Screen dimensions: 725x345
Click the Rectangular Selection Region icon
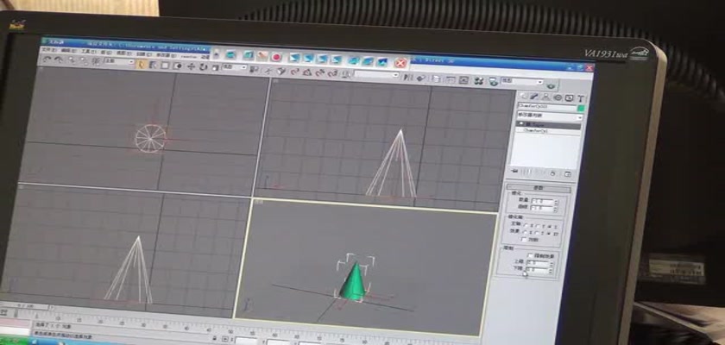165,66
